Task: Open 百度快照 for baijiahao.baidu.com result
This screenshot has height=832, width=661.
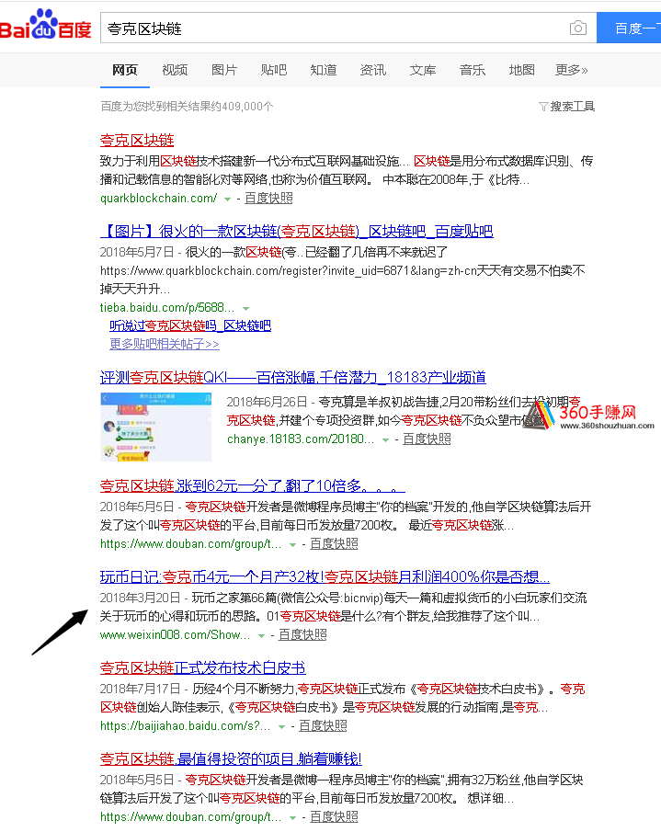Action: click(x=323, y=726)
